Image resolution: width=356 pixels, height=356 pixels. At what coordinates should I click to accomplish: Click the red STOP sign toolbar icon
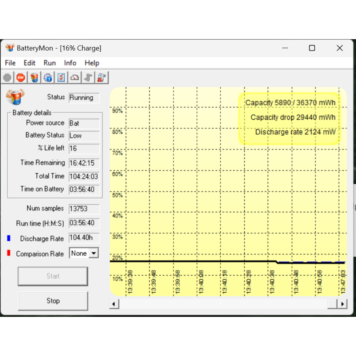pos(21,78)
